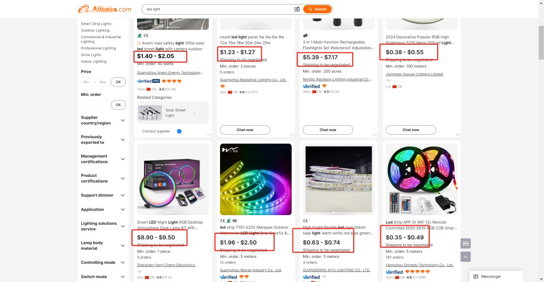Open Guangzhou Bestshow Lighting supplier link
Image resolution: width=544 pixels, height=282 pixels.
coord(253,79)
